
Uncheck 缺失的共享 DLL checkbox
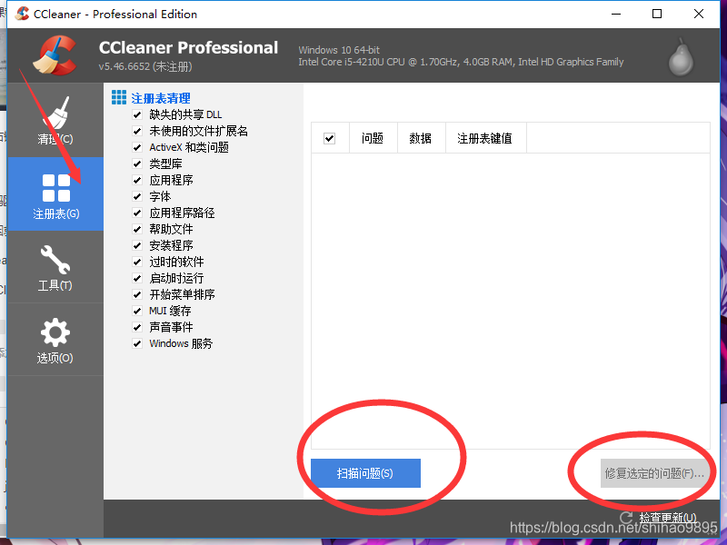pyautogui.click(x=137, y=114)
